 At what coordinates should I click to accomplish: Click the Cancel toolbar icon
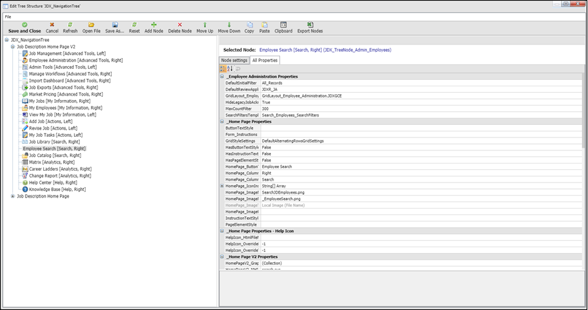click(x=52, y=25)
